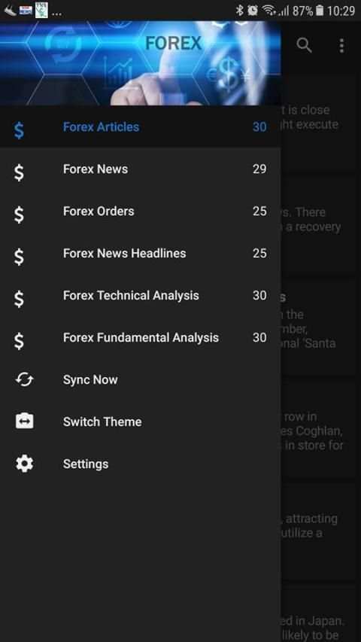Open the Forex News feed
This screenshot has height=642, width=361.
tap(141, 169)
